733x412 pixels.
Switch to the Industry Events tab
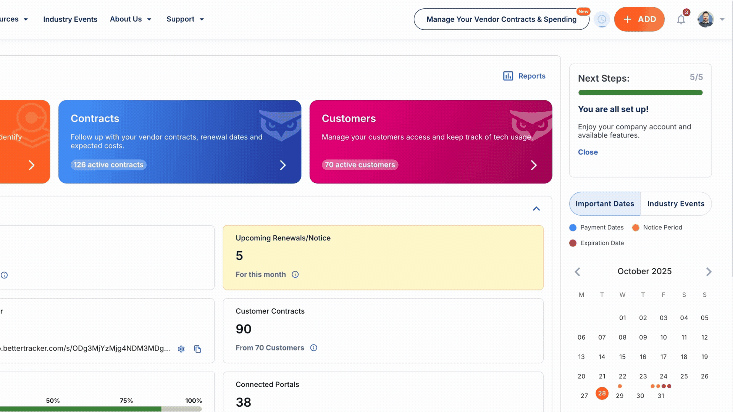tap(675, 204)
